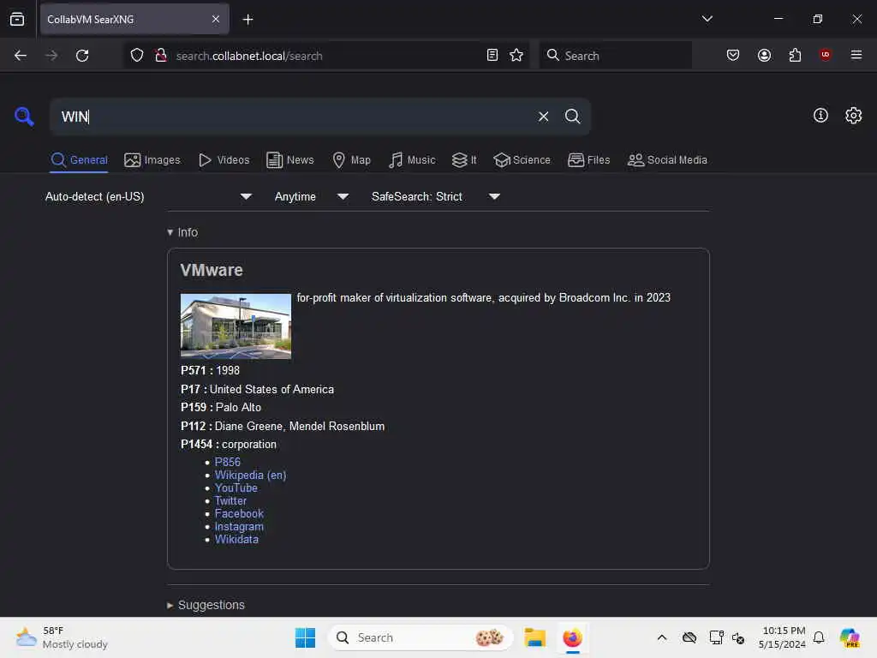
Task: Open the clock showing 10:15 PM
Action: click(781, 637)
